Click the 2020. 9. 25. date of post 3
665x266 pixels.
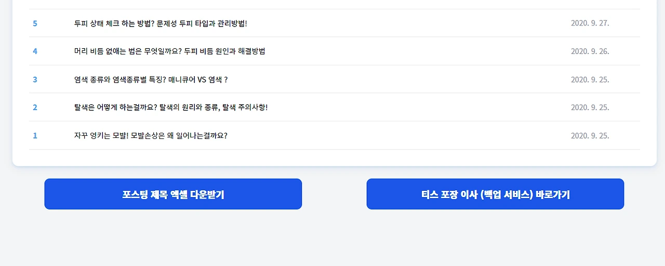click(x=590, y=79)
